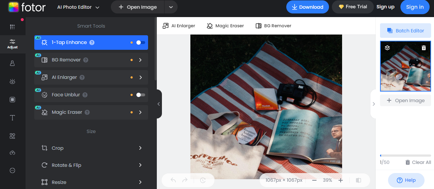Select the Adjust tab in sidebar
This screenshot has width=434, height=189.
pos(12,44)
